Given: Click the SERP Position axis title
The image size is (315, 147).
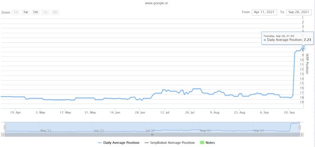Looking at the screenshot, I should point(307,64).
